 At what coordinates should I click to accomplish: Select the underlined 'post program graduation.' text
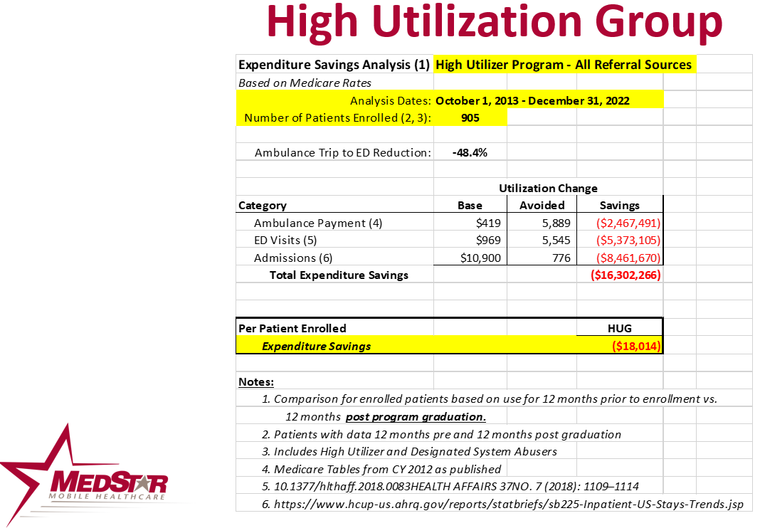pyautogui.click(x=416, y=417)
